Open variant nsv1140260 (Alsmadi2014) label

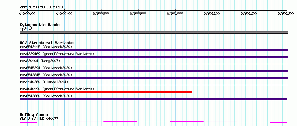click(x=44, y=82)
